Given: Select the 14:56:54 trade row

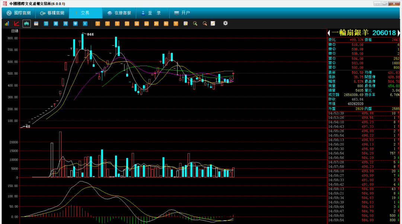Looking at the screenshot, I should [x=364, y=153].
